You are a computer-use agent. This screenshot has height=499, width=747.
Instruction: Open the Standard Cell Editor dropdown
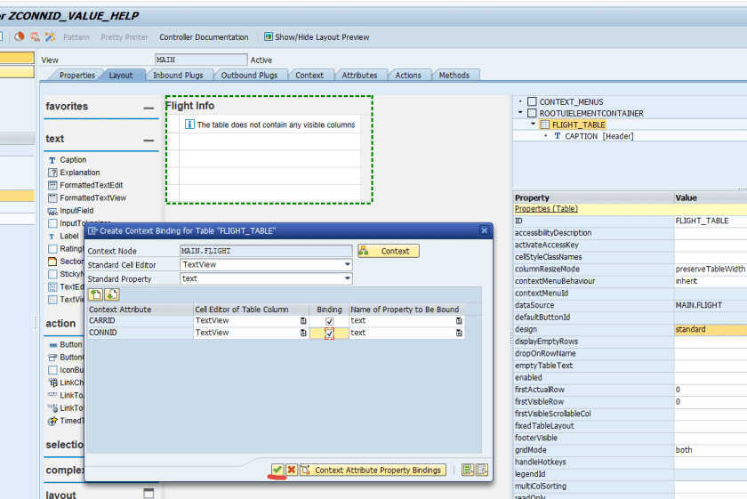pos(347,264)
